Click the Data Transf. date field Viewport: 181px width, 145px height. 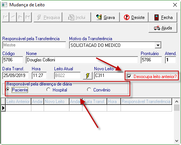[x=15, y=75]
